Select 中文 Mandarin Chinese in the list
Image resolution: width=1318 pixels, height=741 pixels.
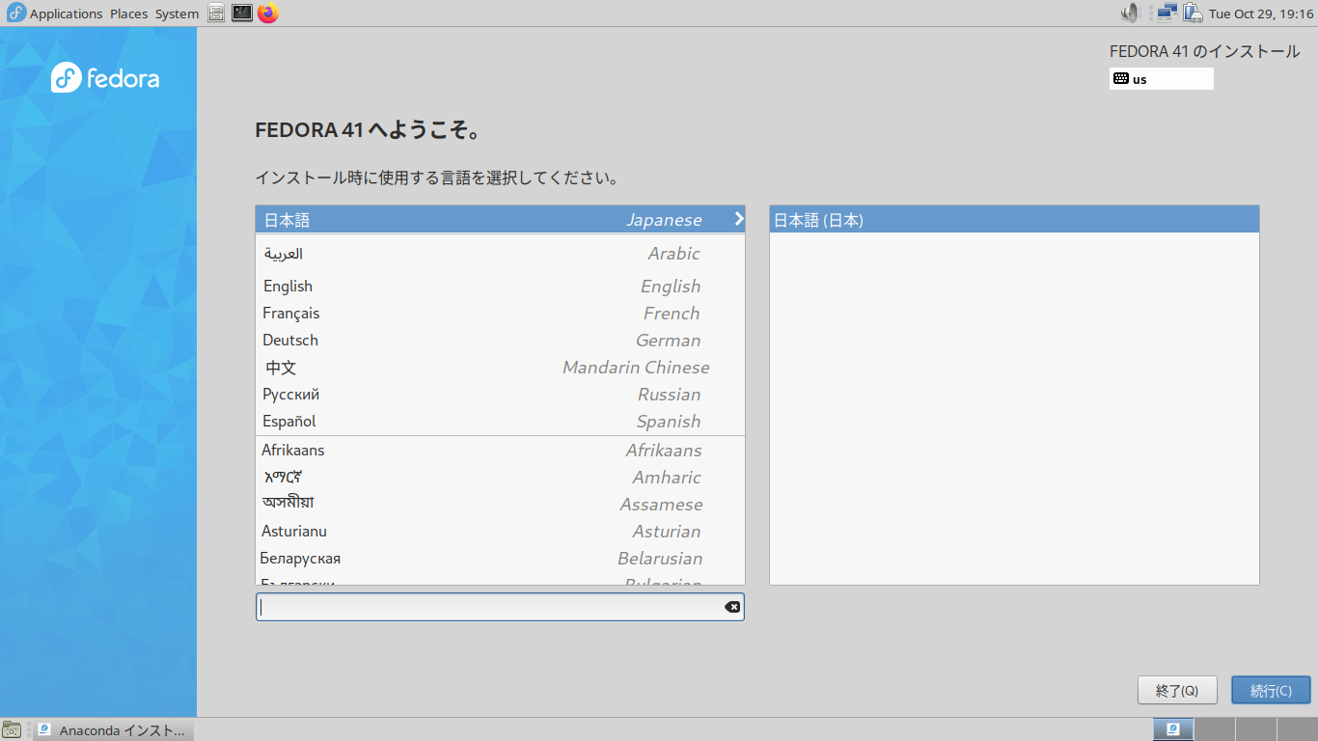tap(500, 368)
